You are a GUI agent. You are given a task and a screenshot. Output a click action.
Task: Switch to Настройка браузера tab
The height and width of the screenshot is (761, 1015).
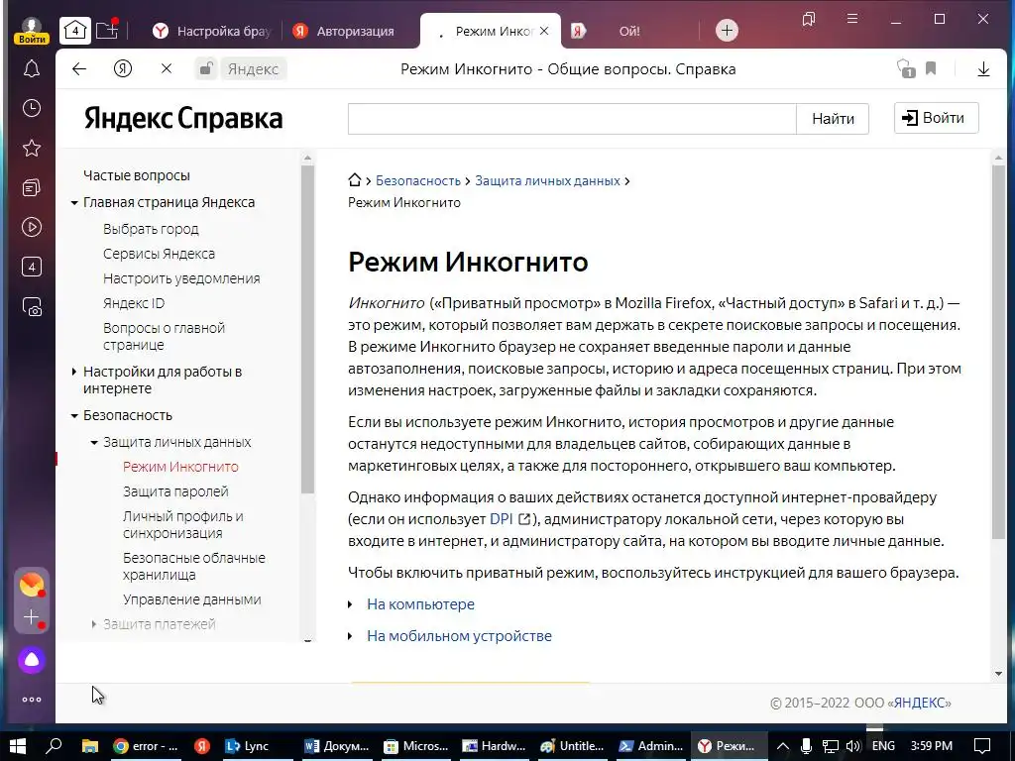[x=212, y=31]
